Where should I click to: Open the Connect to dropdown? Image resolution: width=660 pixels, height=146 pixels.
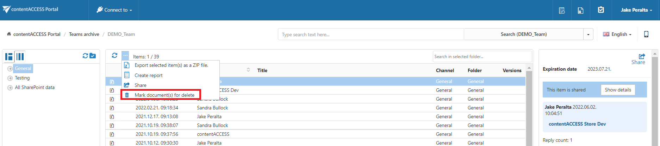[114, 10]
